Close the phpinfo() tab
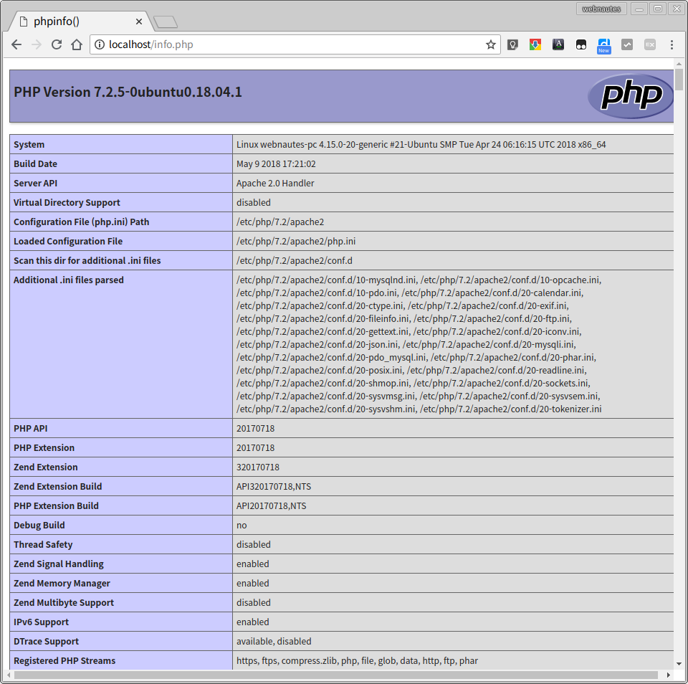The image size is (688, 684). tap(138, 22)
